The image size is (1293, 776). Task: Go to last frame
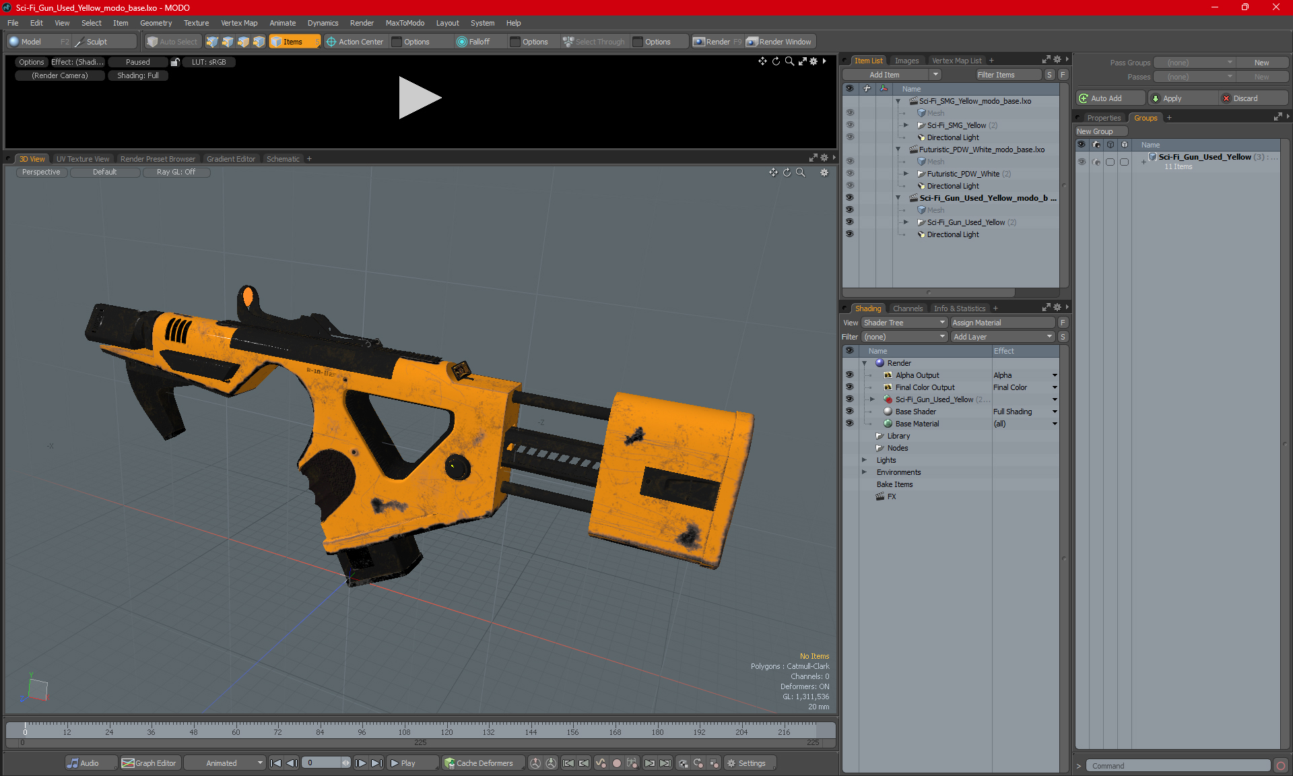coord(377,763)
